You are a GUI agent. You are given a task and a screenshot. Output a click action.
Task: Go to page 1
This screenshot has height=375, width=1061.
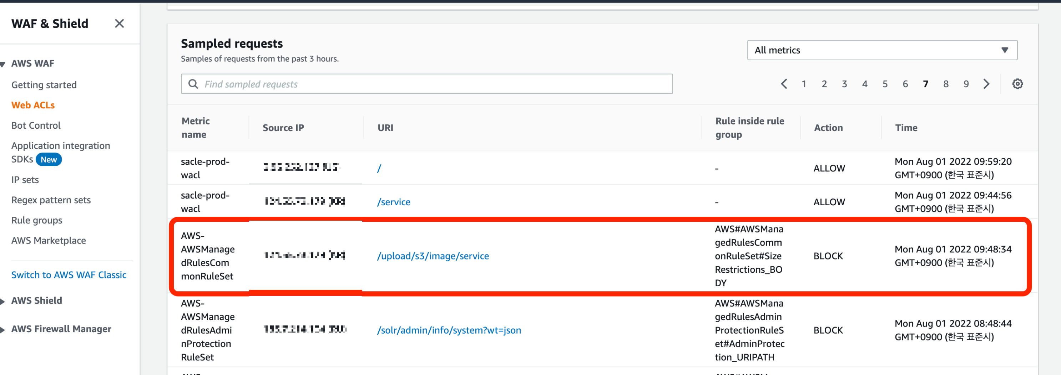click(x=804, y=84)
